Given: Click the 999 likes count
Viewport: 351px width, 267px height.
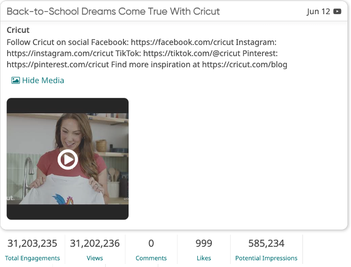Looking at the screenshot, I should click(x=204, y=243).
